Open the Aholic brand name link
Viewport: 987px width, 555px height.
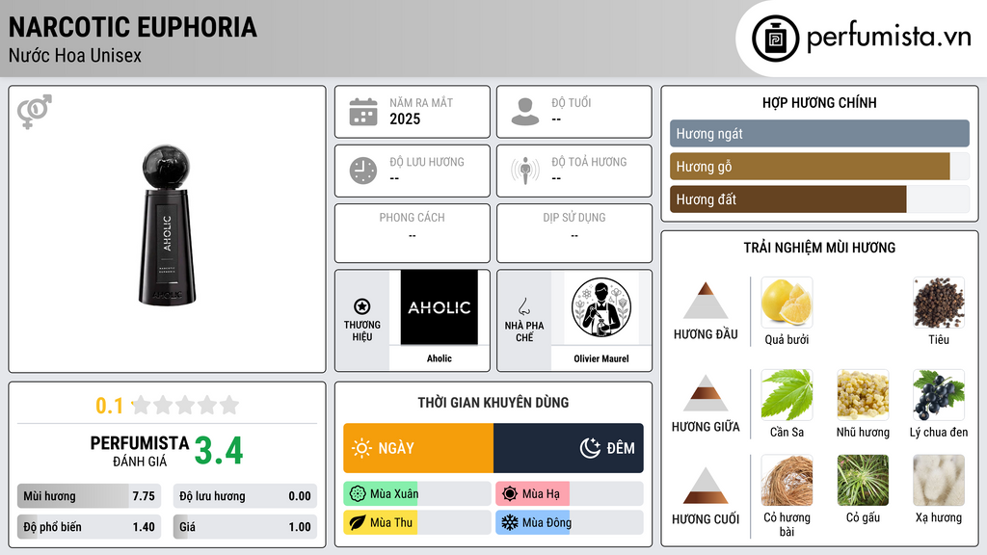(440, 358)
